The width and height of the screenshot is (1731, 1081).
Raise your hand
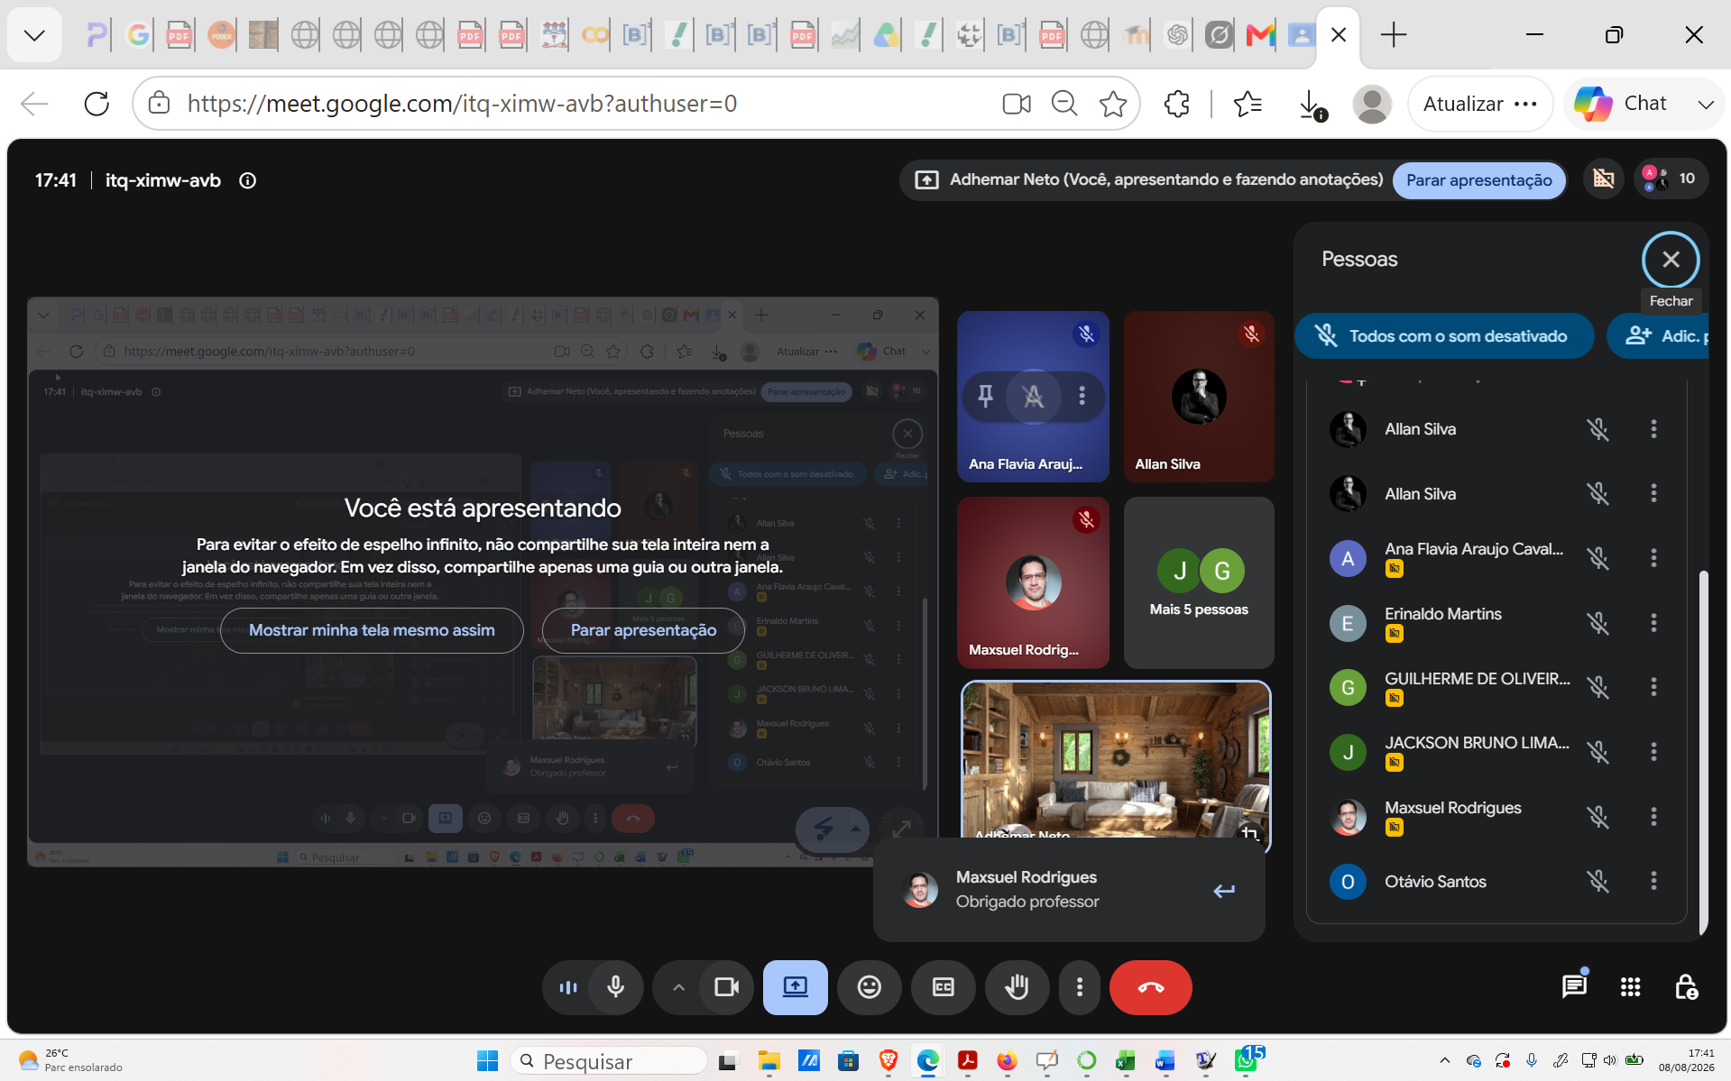tap(1017, 987)
